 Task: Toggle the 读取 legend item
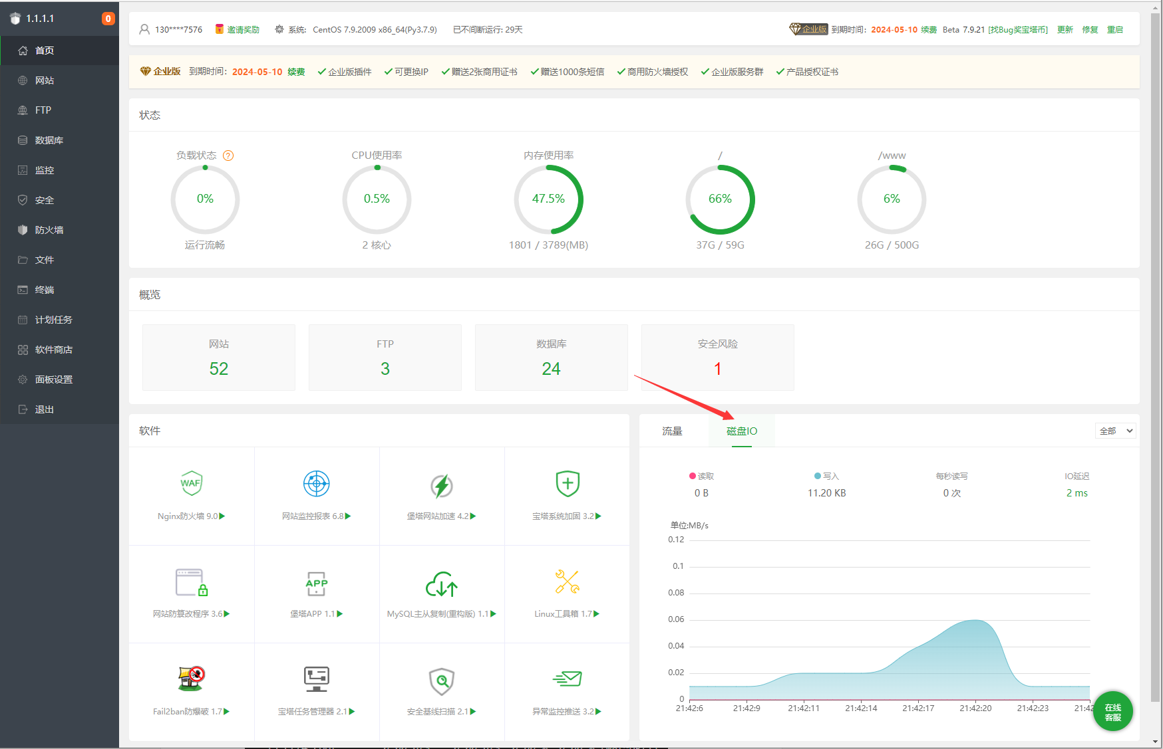pos(701,477)
